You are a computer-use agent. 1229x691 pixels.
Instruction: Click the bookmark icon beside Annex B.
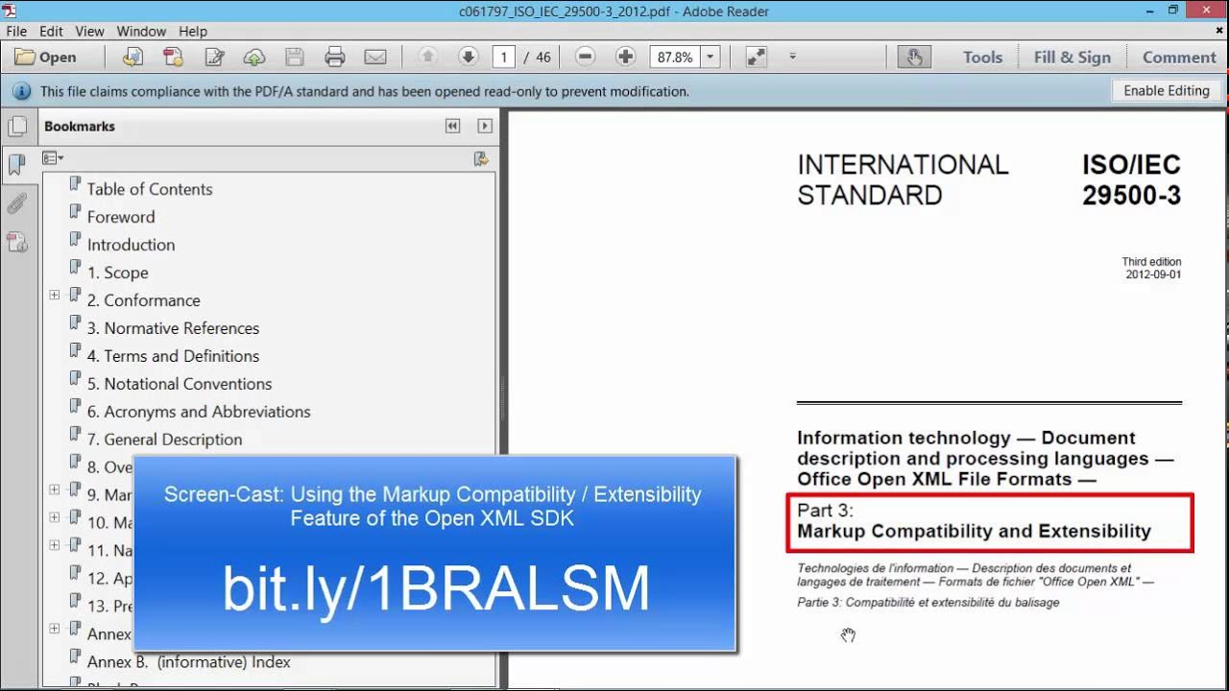[x=75, y=656]
